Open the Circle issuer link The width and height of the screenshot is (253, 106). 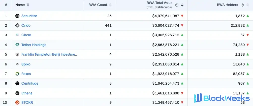[26, 35]
